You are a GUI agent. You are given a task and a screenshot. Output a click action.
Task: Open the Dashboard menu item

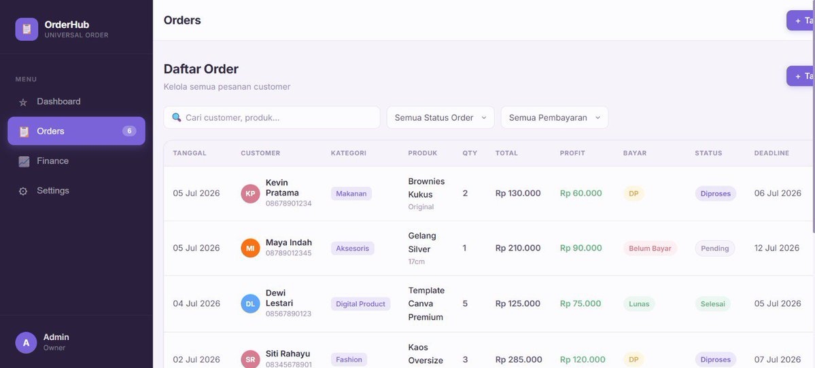coord(76,102)
